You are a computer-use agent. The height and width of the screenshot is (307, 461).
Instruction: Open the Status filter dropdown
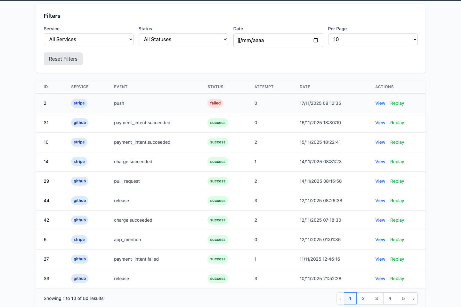[x=183, y=39]
